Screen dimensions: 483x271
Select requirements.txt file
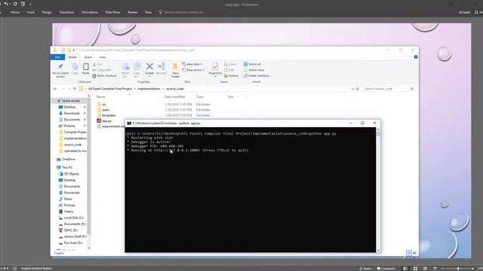(x=111, y=126)
